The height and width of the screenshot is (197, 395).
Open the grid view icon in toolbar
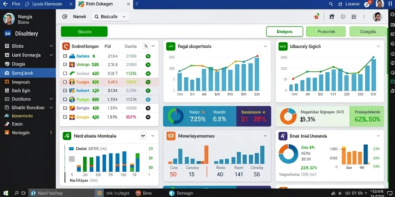click(354, 17)
